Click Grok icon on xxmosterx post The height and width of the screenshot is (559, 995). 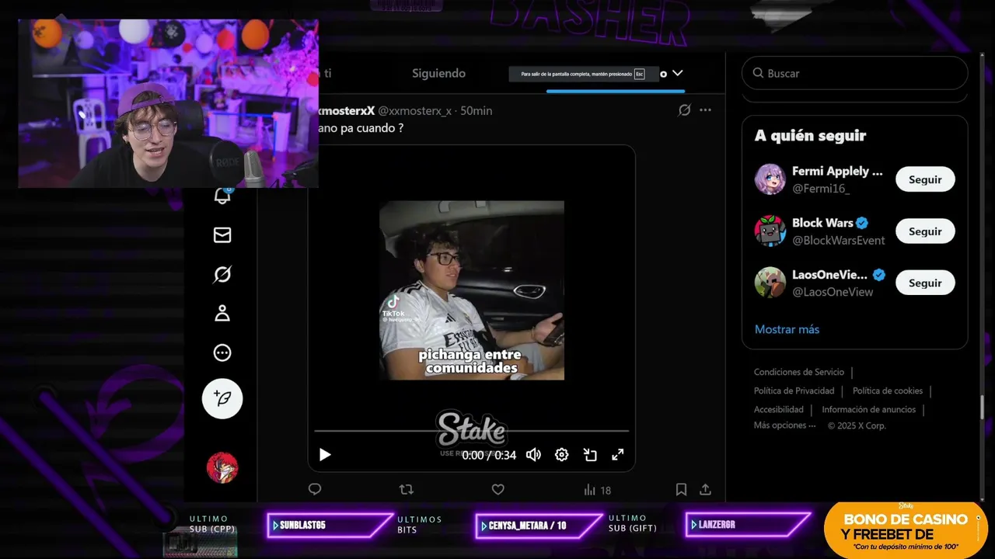[684, 110]
